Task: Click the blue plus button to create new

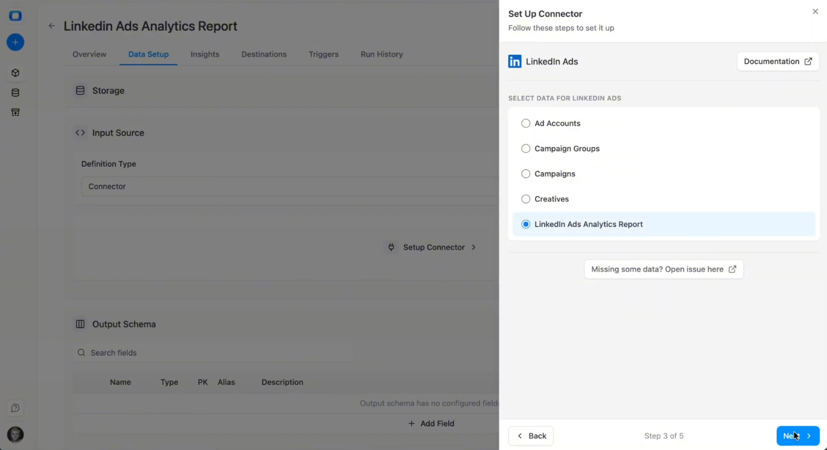Action: [15, 42]
